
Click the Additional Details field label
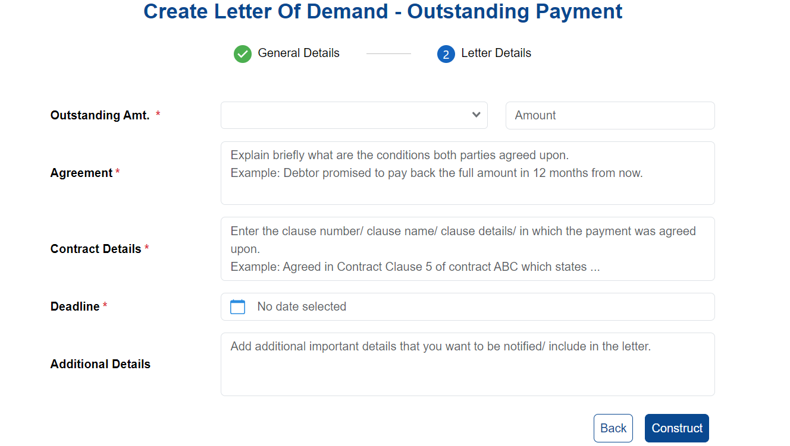[x=101, y=364]
